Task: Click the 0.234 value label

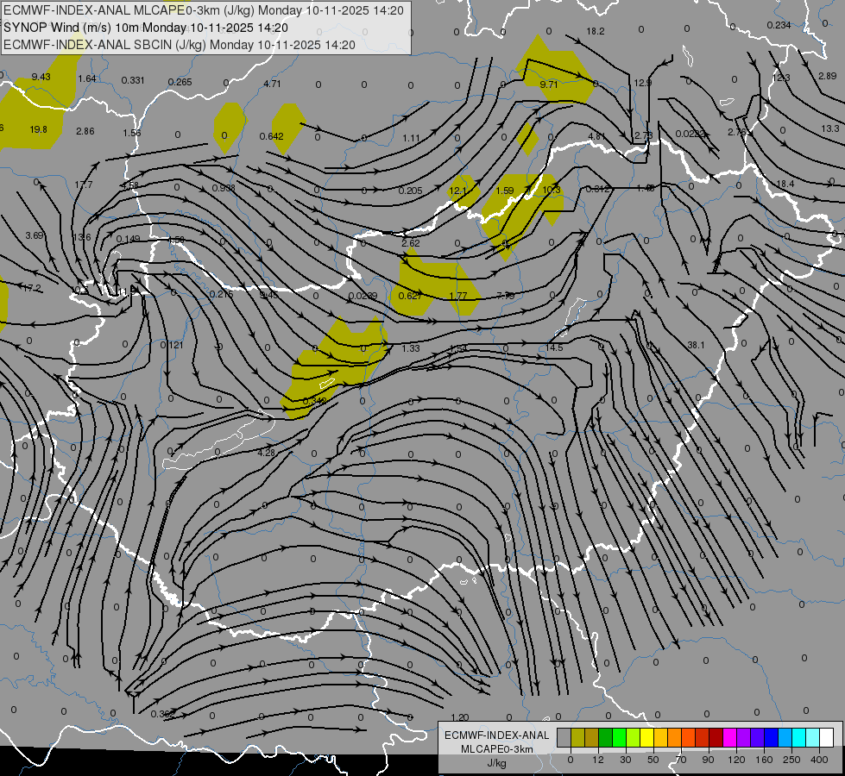Action: tap(779, 25)
